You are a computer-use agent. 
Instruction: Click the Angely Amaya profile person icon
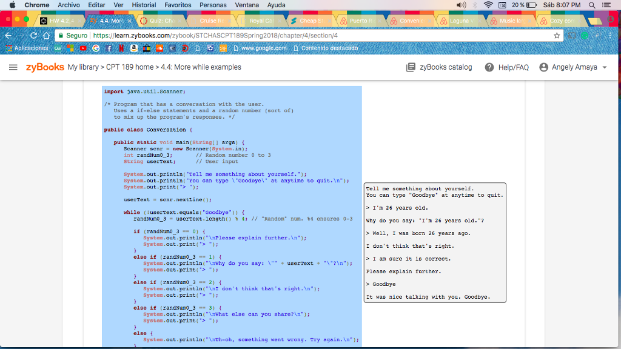[x=543, y=67]
